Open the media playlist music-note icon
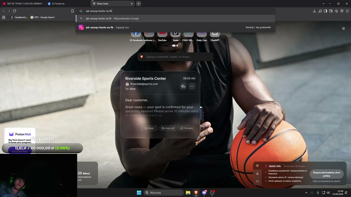 pos(320,11)
